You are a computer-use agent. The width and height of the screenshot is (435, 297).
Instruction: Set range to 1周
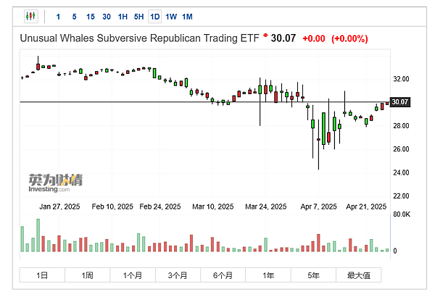click(88, 275)
